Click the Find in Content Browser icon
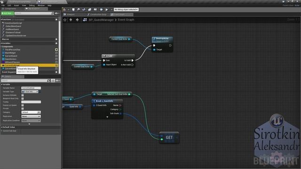 point(79,9)
